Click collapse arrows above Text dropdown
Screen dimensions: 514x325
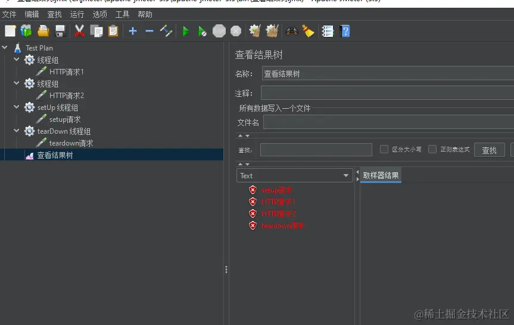(x=244, y=164)
